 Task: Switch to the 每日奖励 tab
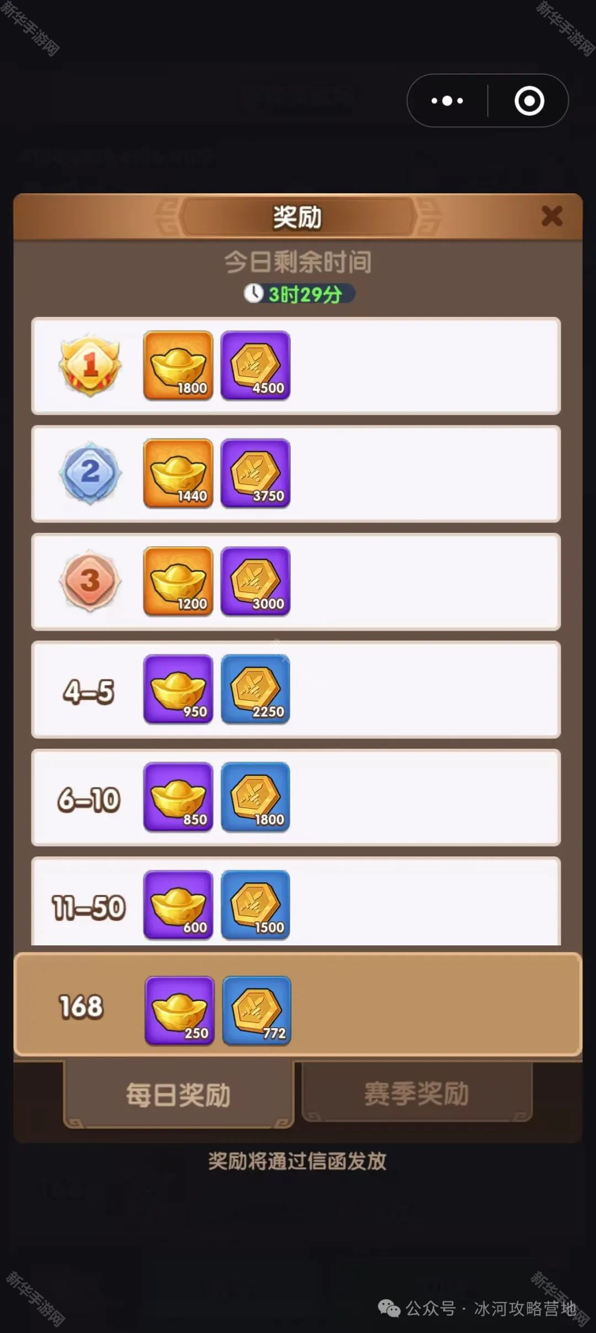tap(178, 1094)
